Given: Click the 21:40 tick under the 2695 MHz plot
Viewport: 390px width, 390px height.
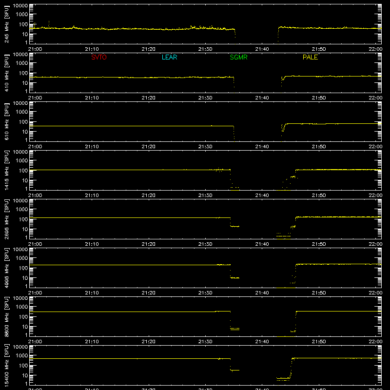Looking at the screenshot, I should coord(262,244).
